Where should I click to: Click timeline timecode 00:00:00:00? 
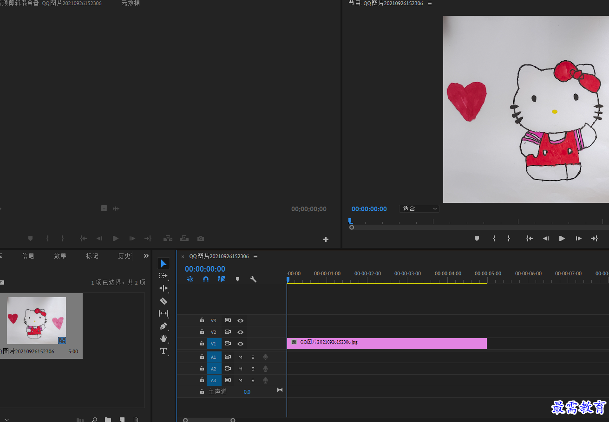(205, 269)
